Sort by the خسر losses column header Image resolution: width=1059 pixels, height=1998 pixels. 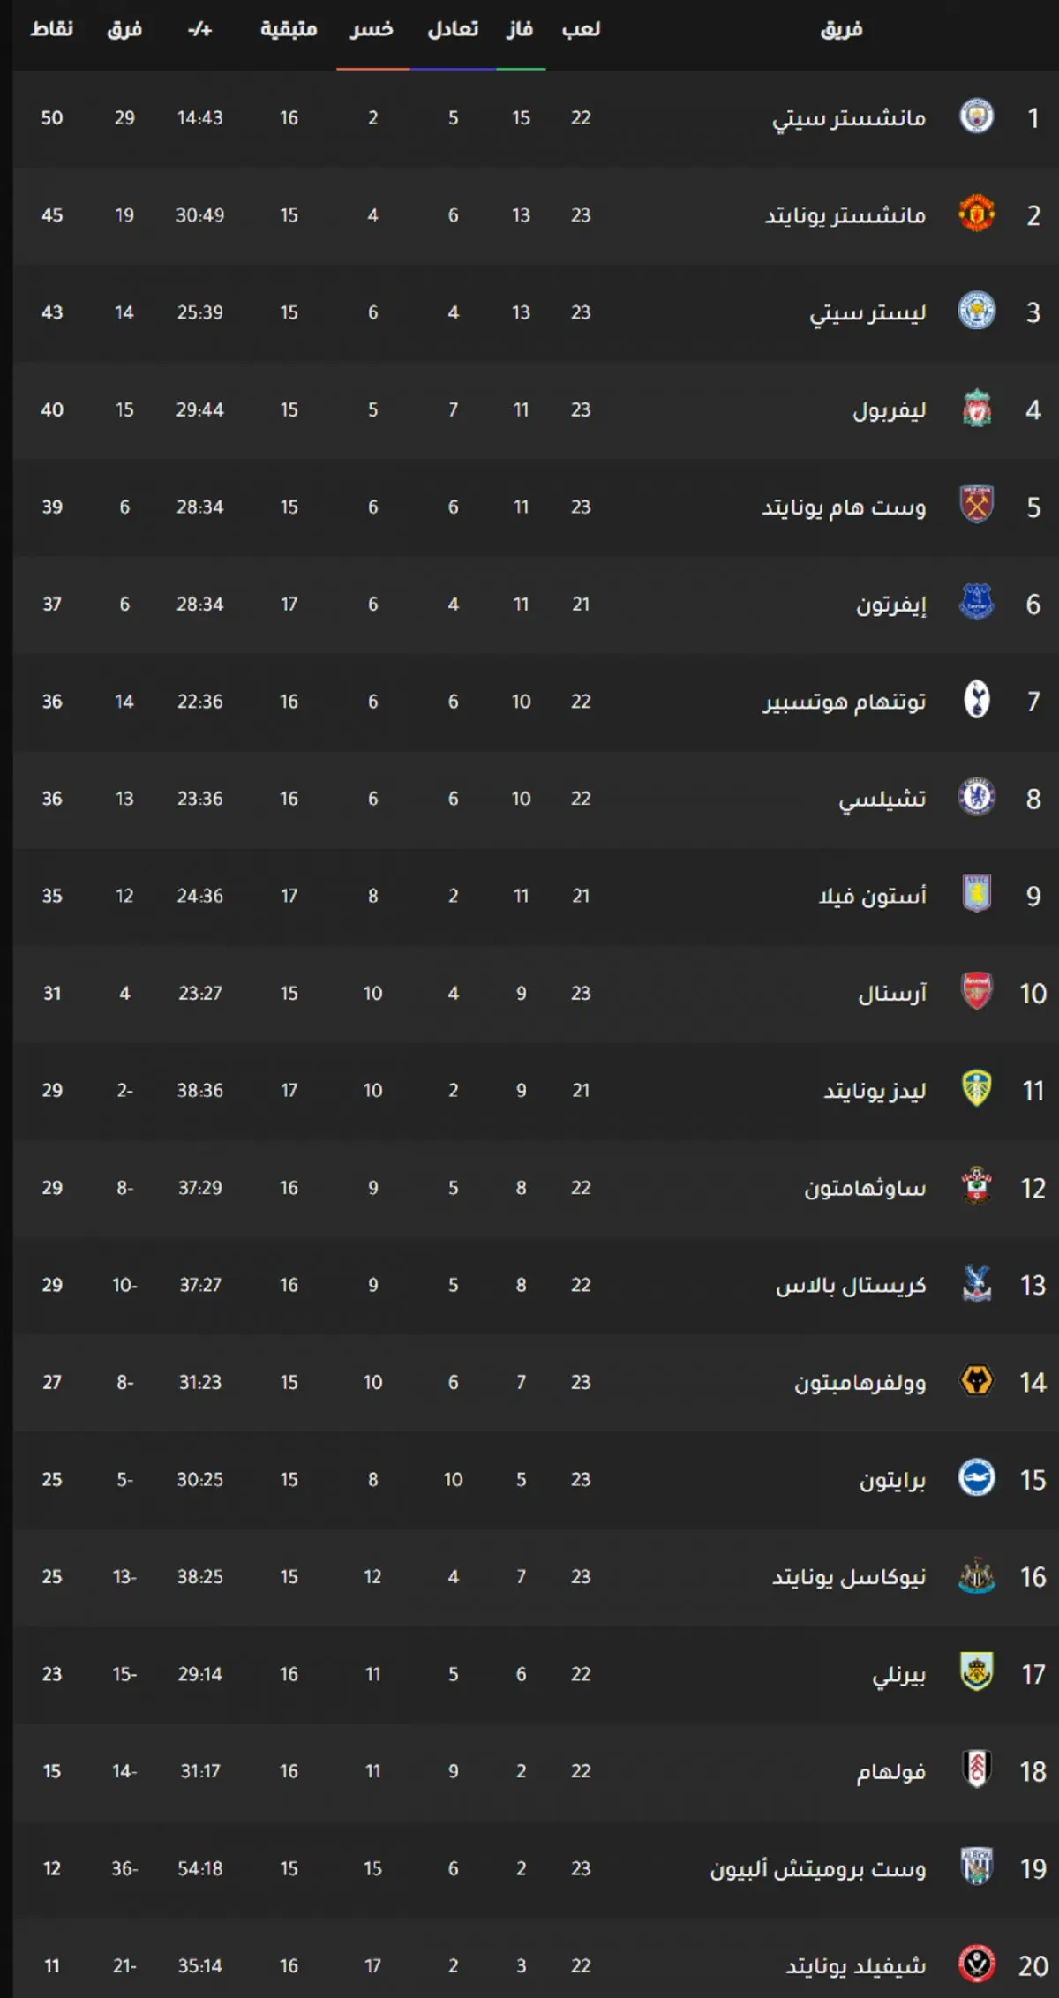click(372, 29)
